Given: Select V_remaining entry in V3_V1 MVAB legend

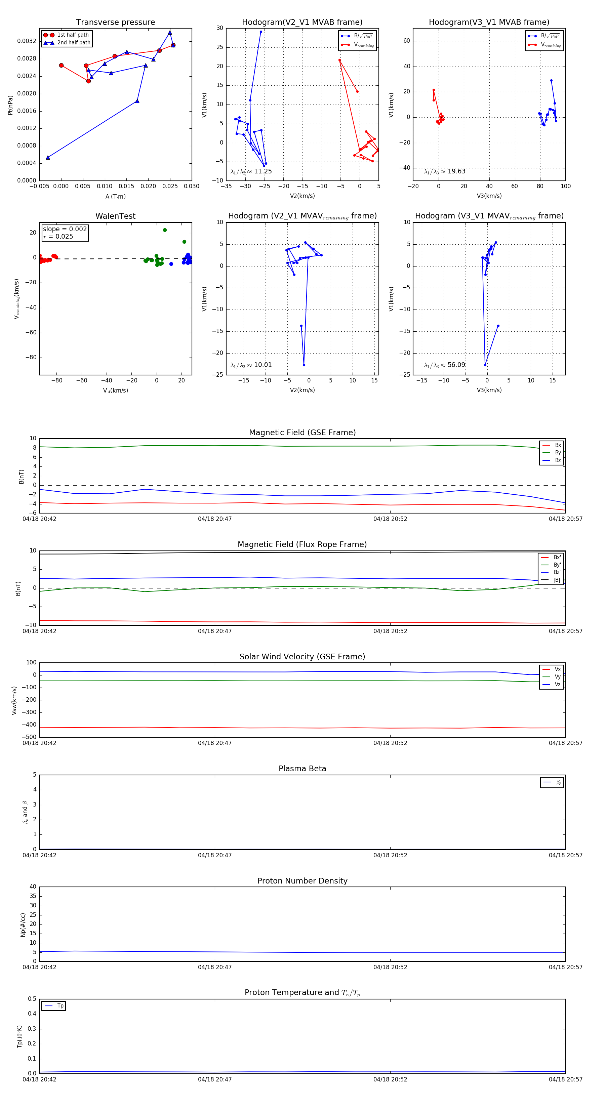Looking at the screenshot, I should tap(544, 45).
